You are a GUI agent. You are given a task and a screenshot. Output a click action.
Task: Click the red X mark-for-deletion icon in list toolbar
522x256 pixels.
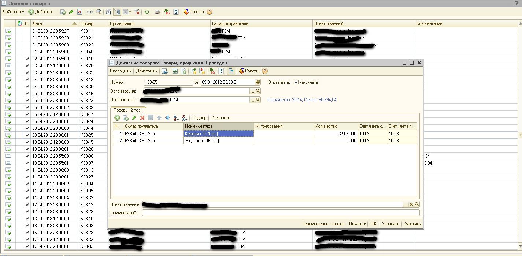(79, 12)
